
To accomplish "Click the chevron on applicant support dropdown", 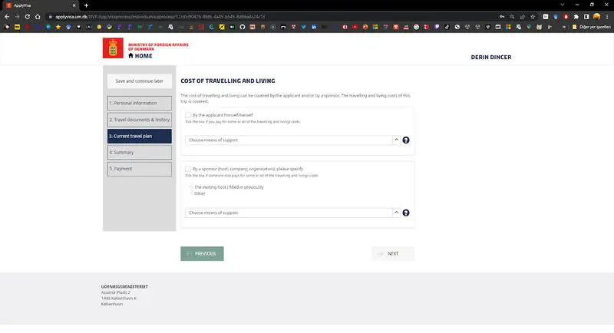I will (x=396, y=140).
